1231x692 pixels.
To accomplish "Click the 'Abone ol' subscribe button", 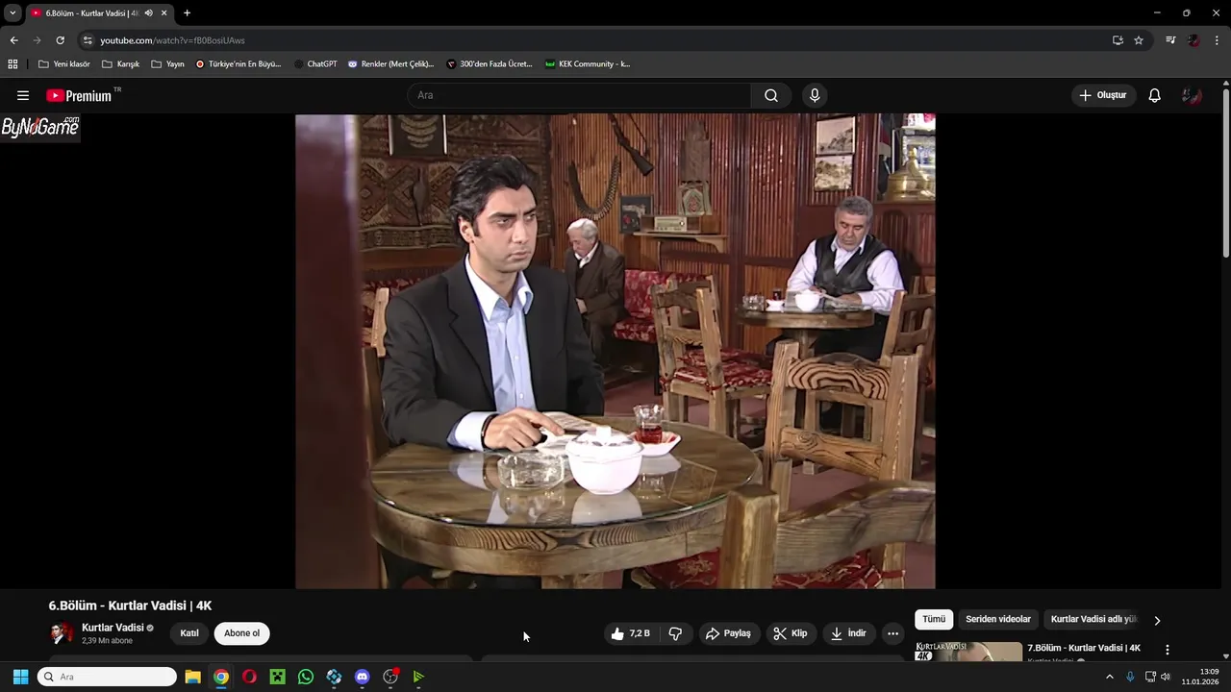I will (241, 633).
